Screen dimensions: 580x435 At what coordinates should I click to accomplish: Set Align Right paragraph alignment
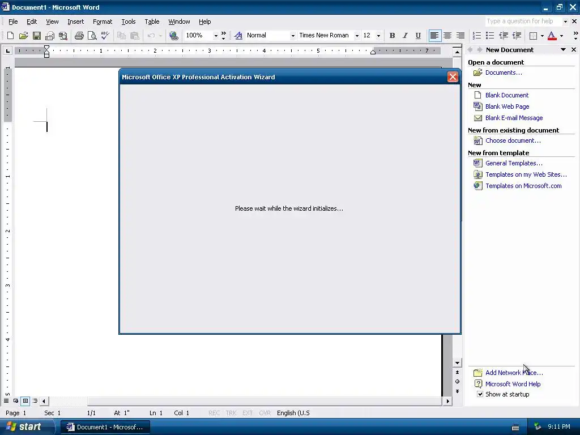(x=460, y=36)
